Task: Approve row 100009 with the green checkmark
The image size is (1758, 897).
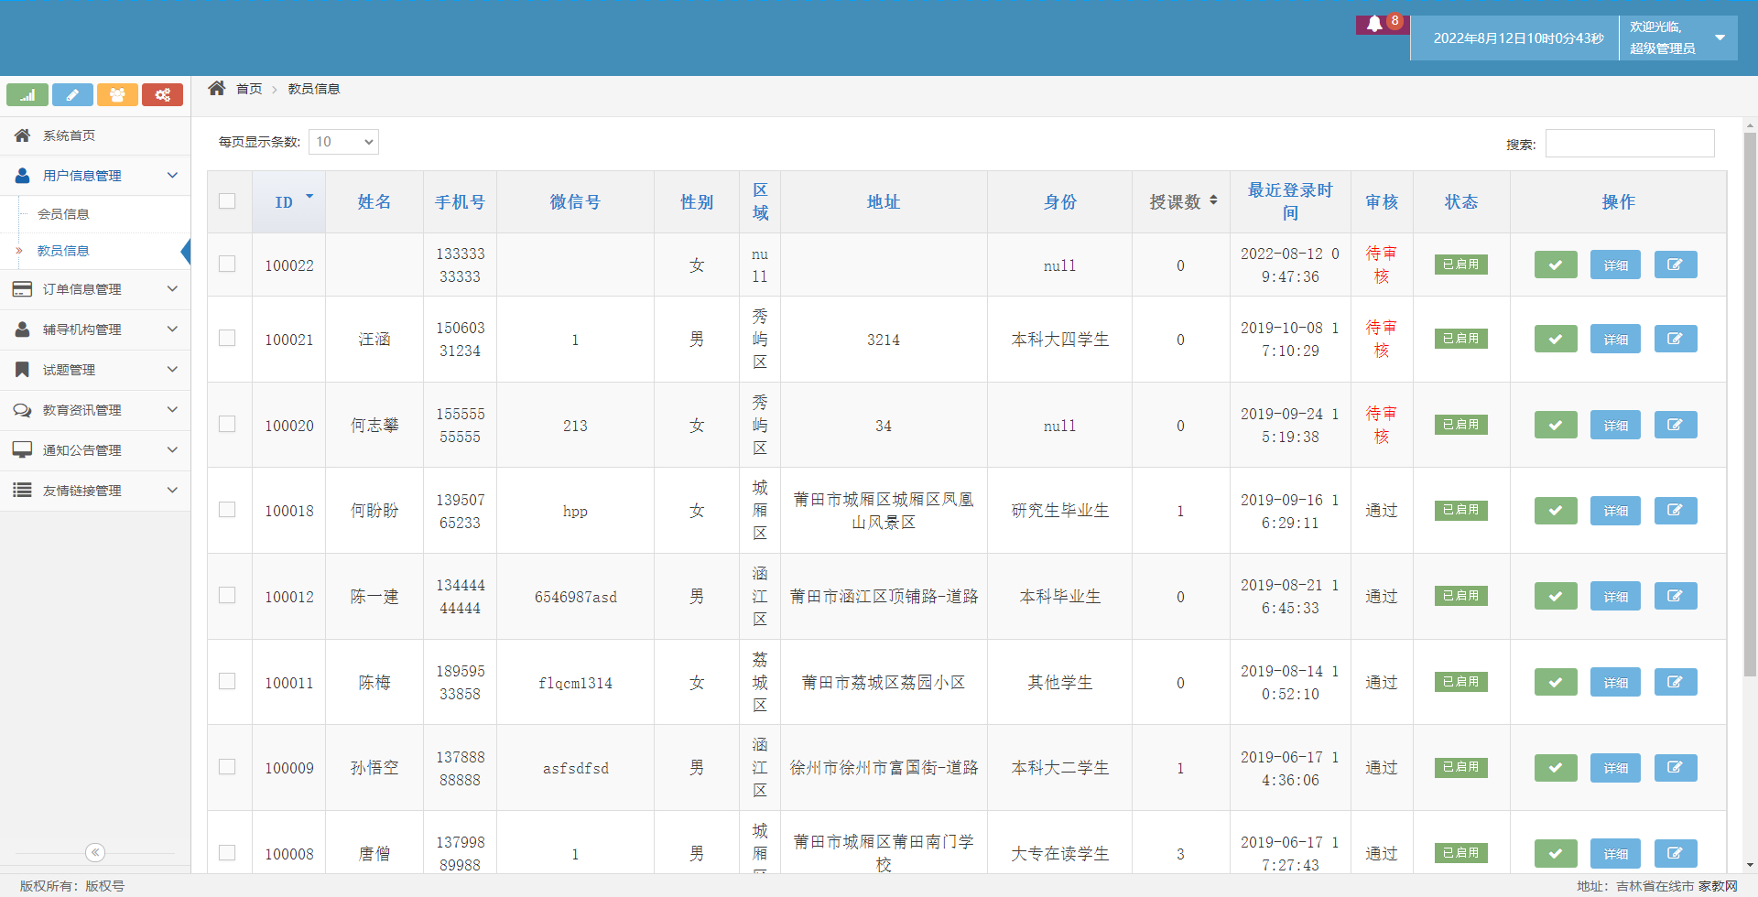Action: point(1556,767)
